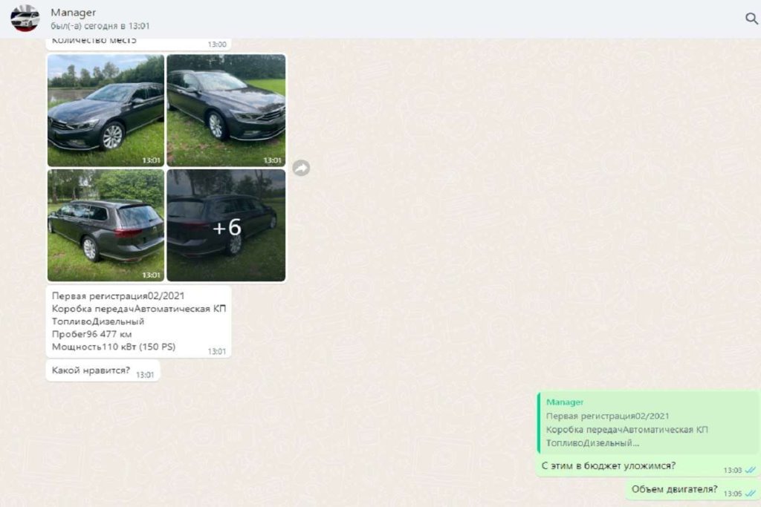Open the bottom-left photo showing the car's rear

106,225
